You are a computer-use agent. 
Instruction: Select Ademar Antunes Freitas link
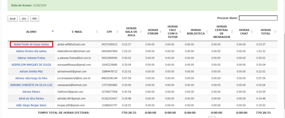click(31, 58)
